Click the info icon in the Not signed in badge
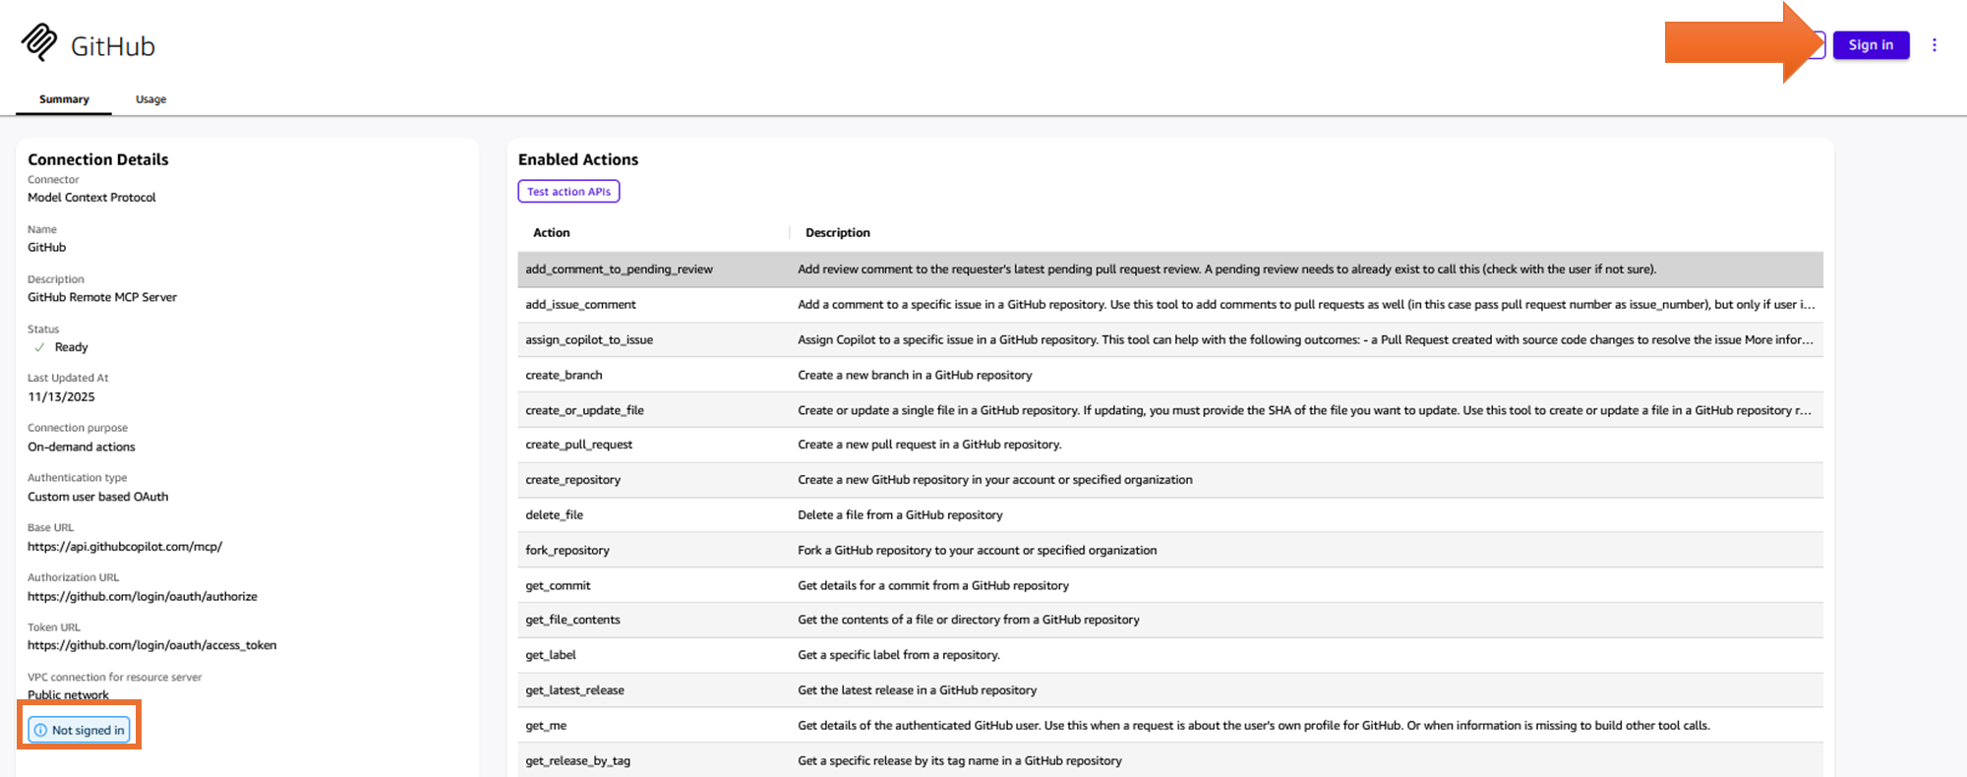1967x777 pixels. coord(40,730)
